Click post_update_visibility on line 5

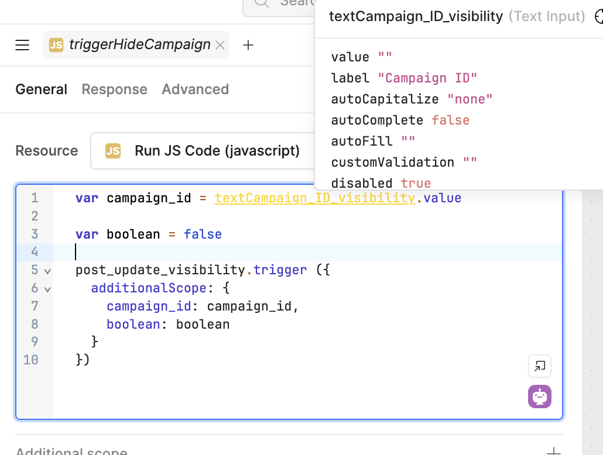pos(160,270)
